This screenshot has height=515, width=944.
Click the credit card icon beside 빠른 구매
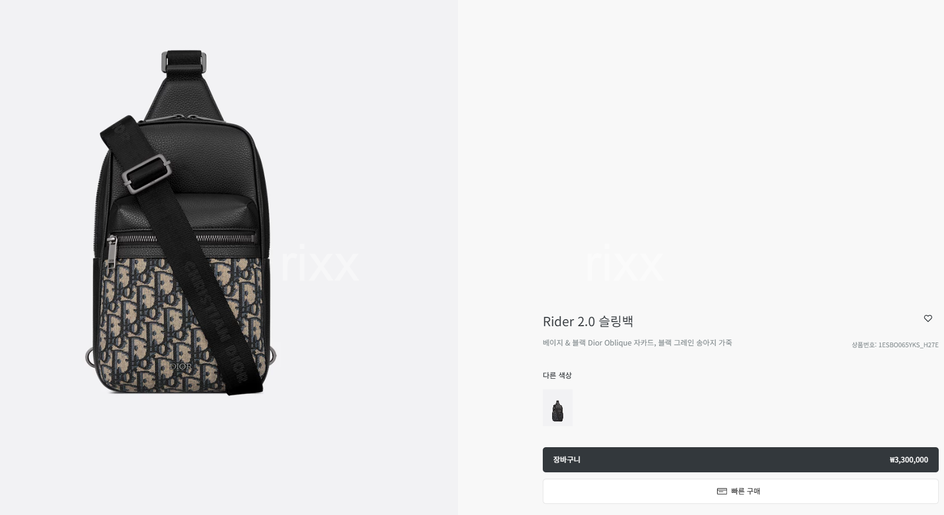(x=722, y=491)
